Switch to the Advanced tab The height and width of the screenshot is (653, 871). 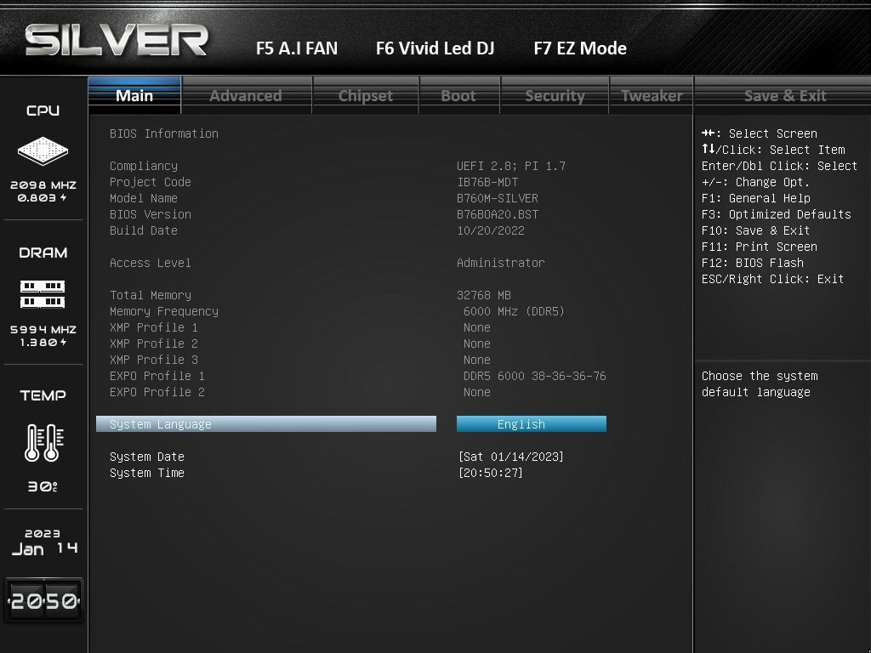tap(246, 95)
